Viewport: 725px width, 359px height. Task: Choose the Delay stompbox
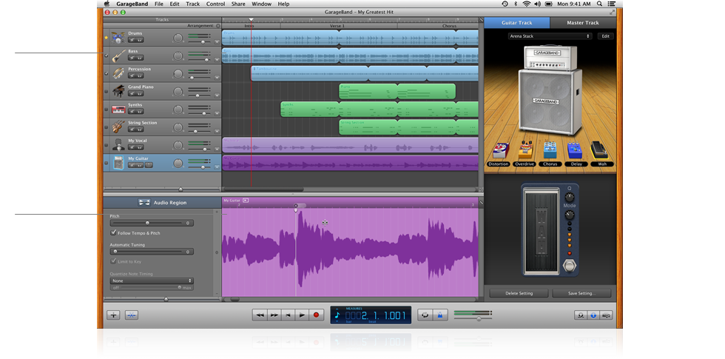pyautogui.click(x=575, y=151)
